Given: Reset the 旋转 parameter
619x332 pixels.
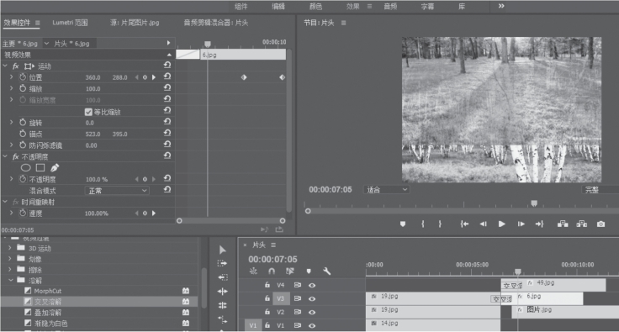Looking at the screenshot, I should pyautogui.click(x=167, y=121).
